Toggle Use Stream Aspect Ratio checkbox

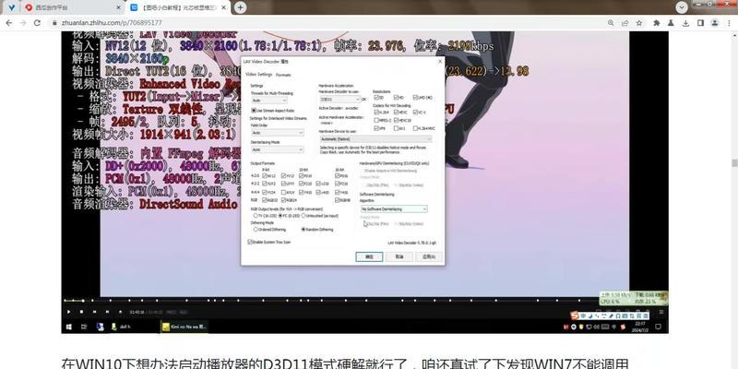254,110
